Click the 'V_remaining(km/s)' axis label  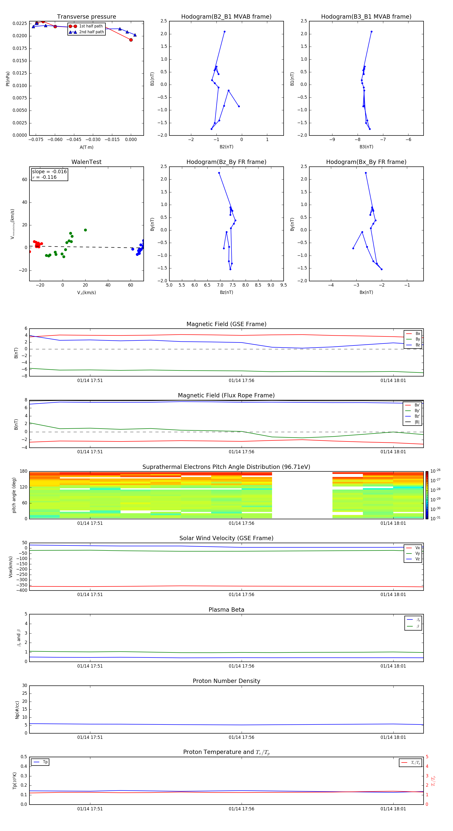[13, 224]
